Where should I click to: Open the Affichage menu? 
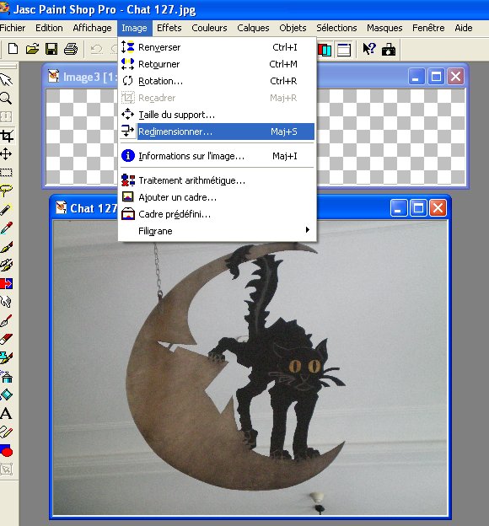pyautogui.click(x=92, y=28)
